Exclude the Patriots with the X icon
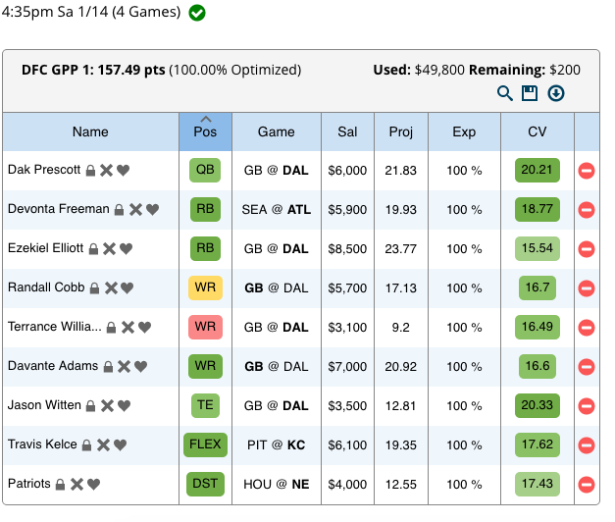The width and height of the screenshot is (615, 522). click(77, 485)
